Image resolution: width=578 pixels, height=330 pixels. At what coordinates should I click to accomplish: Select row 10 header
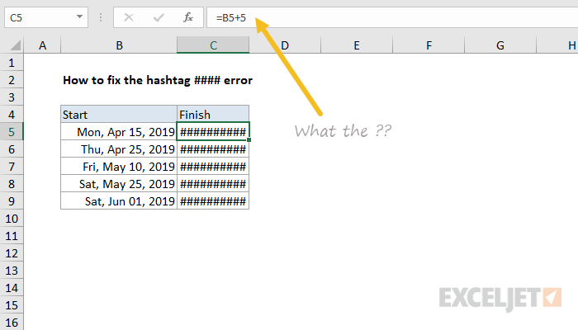[x=12, y=219]
